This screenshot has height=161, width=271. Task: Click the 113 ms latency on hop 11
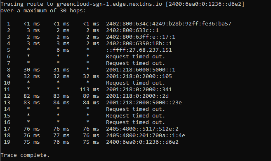[90, 90]
